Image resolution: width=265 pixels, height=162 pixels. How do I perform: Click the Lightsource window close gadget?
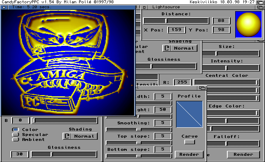tap(144, 7)
